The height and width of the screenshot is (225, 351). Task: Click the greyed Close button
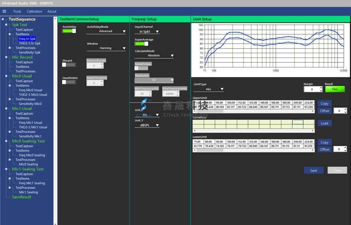337,170
